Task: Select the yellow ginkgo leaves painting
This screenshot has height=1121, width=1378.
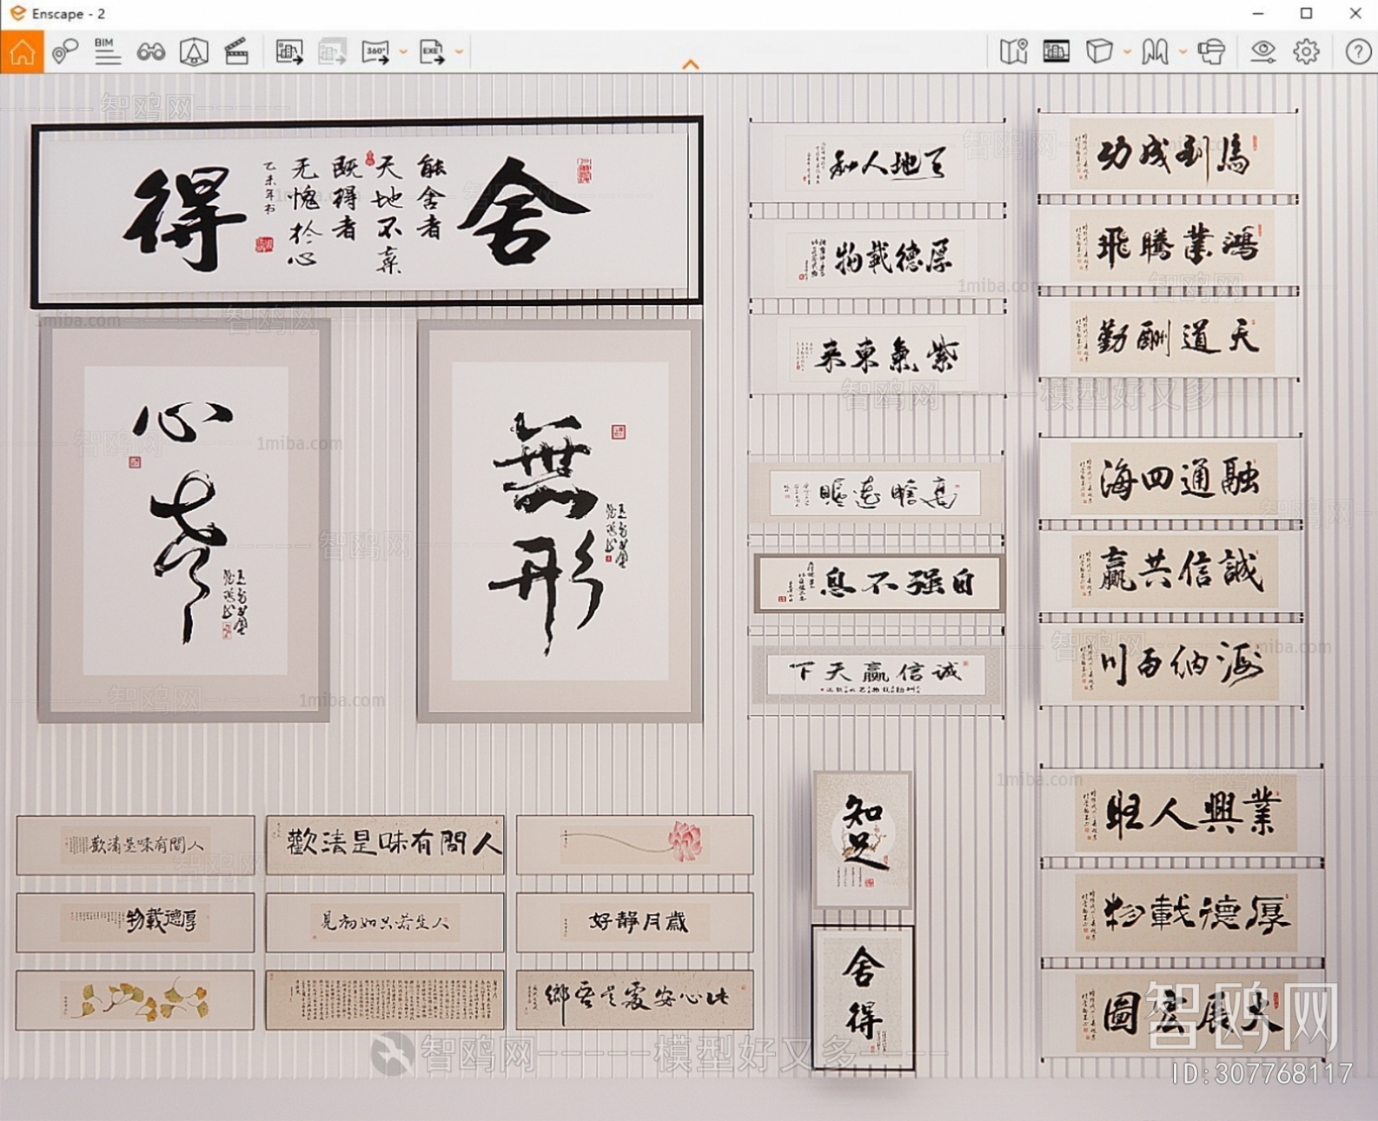Action: click(135, 1000)
